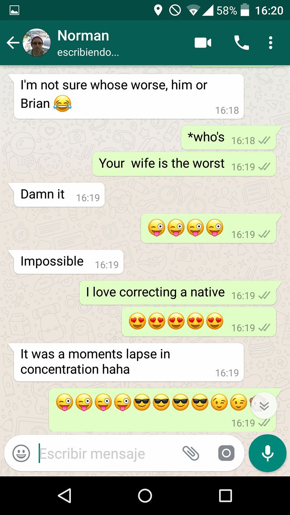Focus the 'Escribir mensaje' input field
290x515 pixels.
[x=107, y=454]
